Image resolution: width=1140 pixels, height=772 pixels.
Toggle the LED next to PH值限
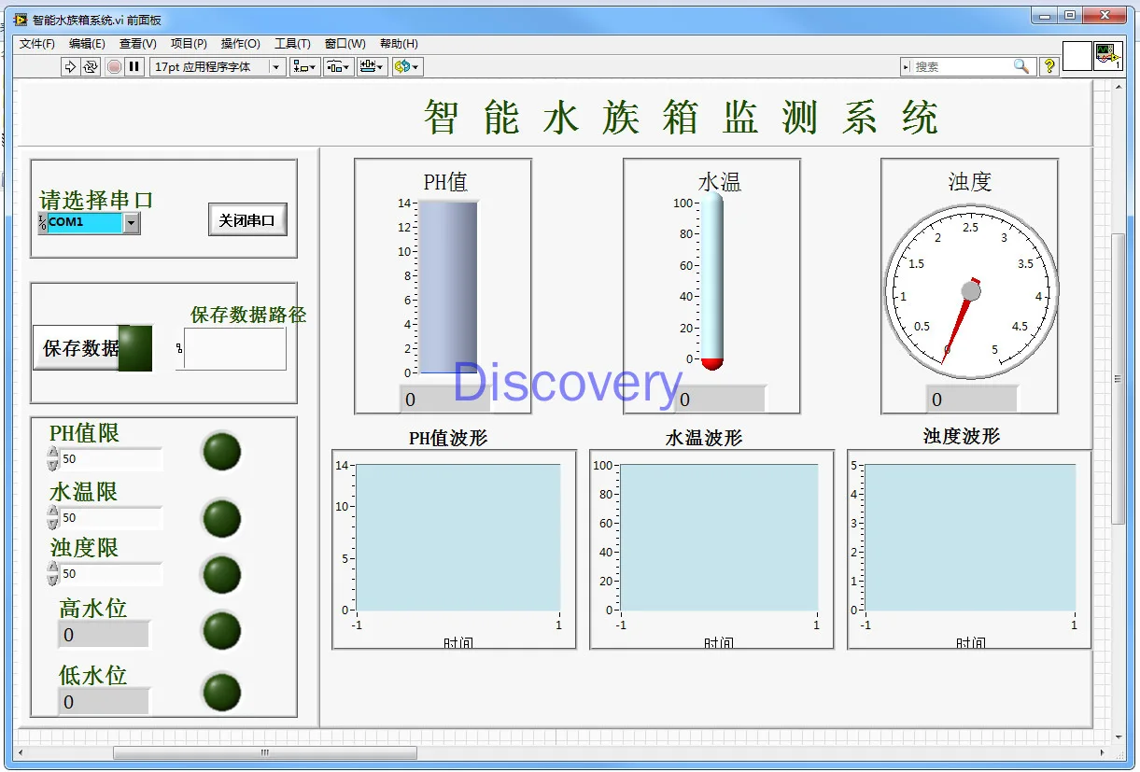point(221,453)
